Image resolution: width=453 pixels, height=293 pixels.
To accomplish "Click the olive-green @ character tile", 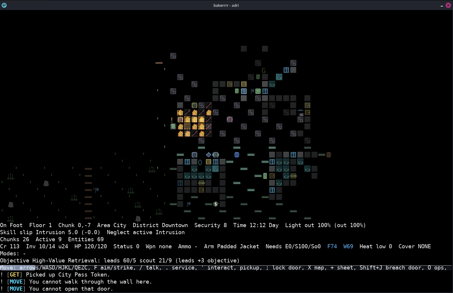I will pyautogui.click(x=194, y=105).
